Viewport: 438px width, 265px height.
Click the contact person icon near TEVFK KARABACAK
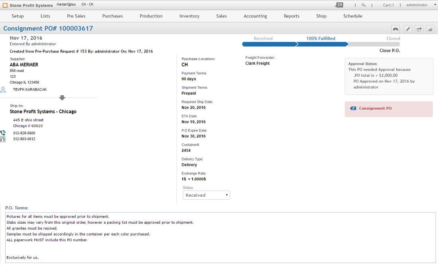3,89
